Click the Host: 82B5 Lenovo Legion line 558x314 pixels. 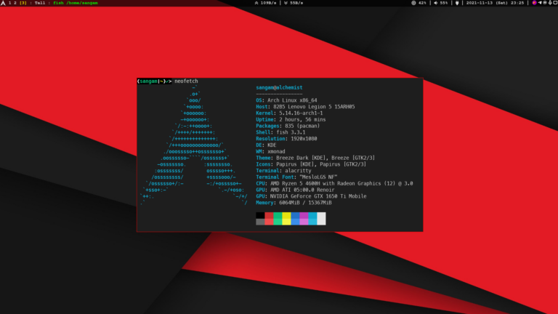[305, 107]
